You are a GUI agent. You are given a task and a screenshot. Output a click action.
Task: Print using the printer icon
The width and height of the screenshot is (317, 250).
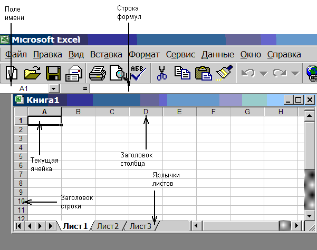pos(98,73)
